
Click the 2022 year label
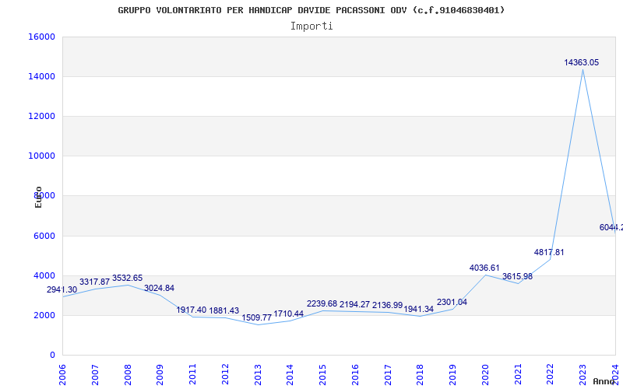[551, 374]
